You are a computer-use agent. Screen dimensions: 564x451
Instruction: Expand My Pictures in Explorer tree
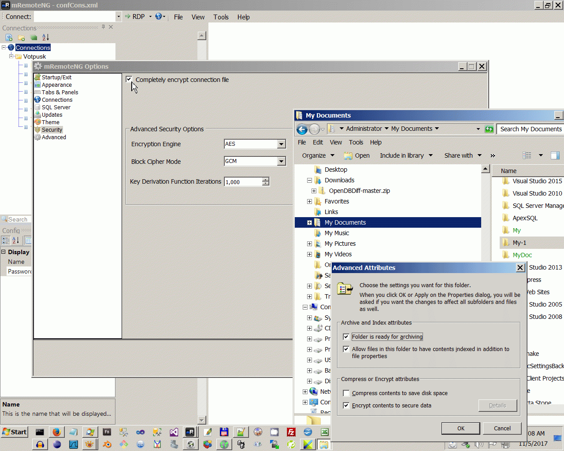point(309,244)
